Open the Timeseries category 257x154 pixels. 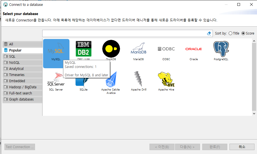[x=23, y=75]
